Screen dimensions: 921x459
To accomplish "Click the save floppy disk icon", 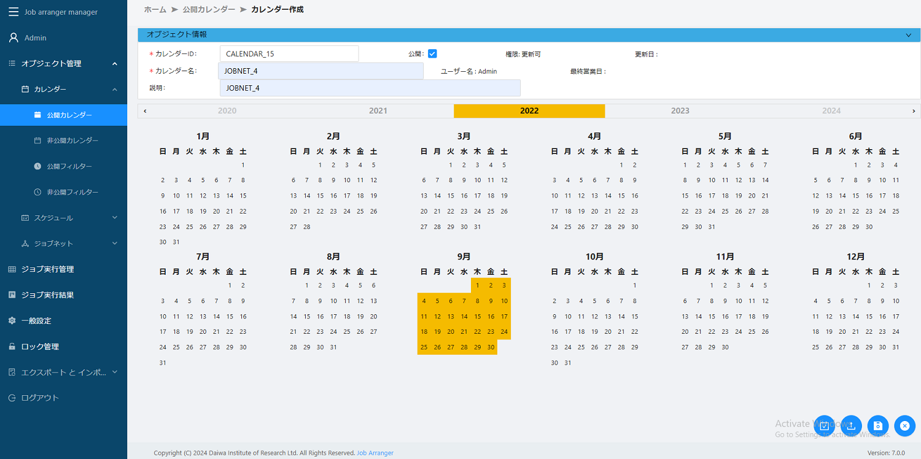I will [x=878, y=426].
